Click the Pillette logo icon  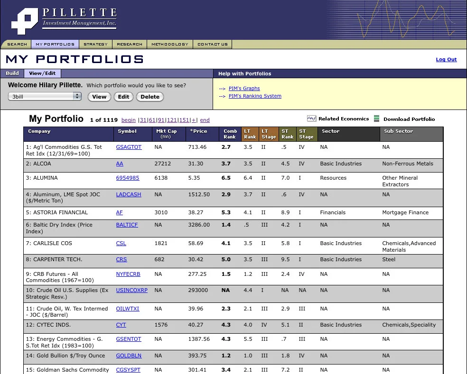tap(25, 21)
